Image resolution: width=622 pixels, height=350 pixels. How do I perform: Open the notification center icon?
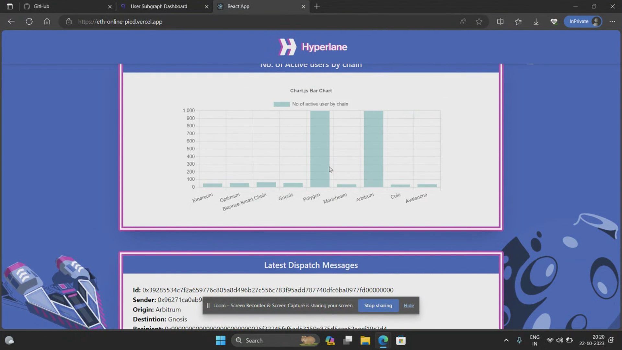[611, 340]
